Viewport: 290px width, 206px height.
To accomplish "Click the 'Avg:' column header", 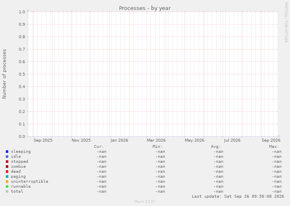I will 216,147.
